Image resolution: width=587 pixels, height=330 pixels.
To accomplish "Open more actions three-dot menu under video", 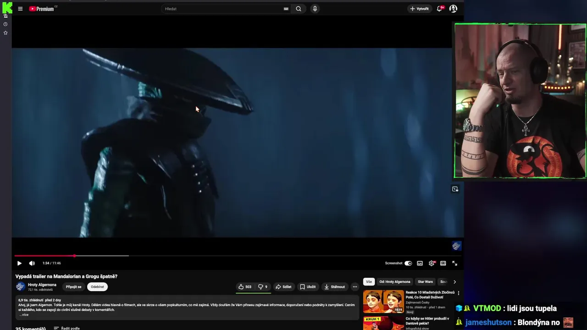I will tap(354, 287).
